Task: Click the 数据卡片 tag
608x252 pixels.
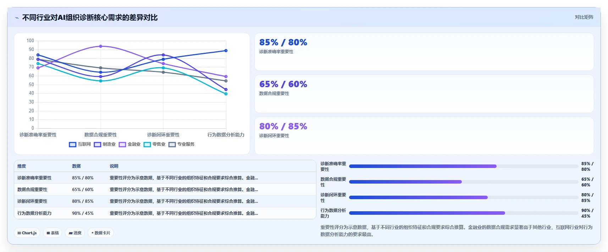Action: coord(101,233)
